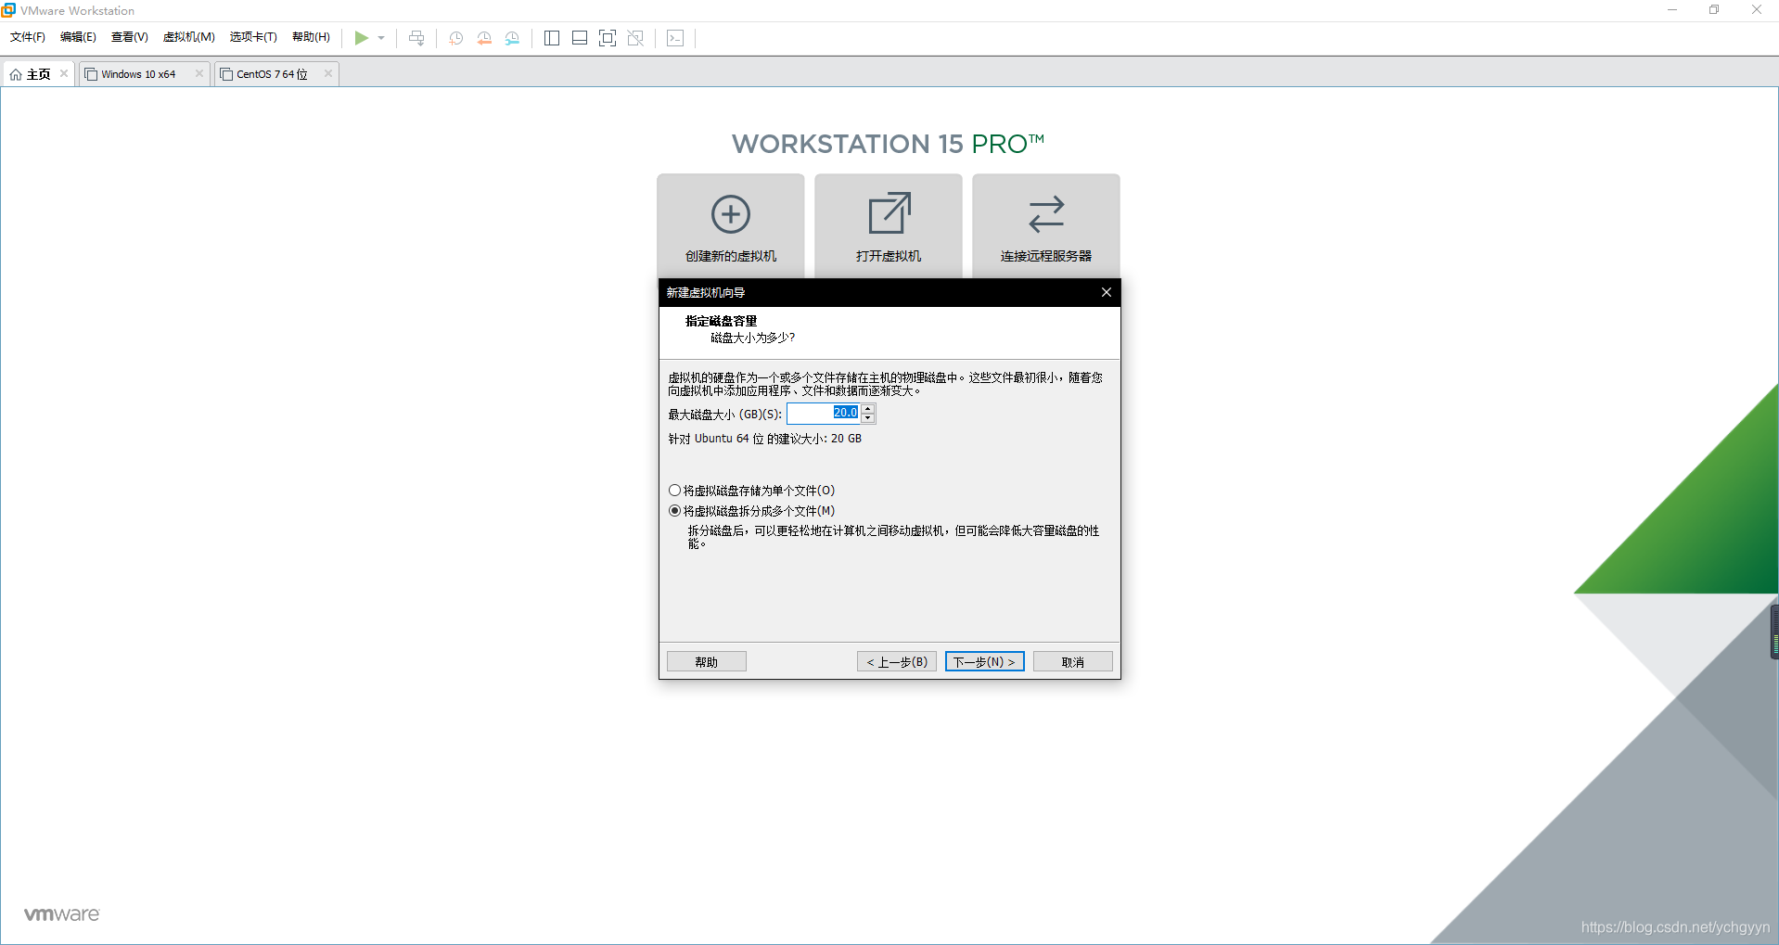Image resolution: width=1779 pixels, height=945 pixels.
Task: Click the open virtual machine arrow icon
Action: (889, 213)
